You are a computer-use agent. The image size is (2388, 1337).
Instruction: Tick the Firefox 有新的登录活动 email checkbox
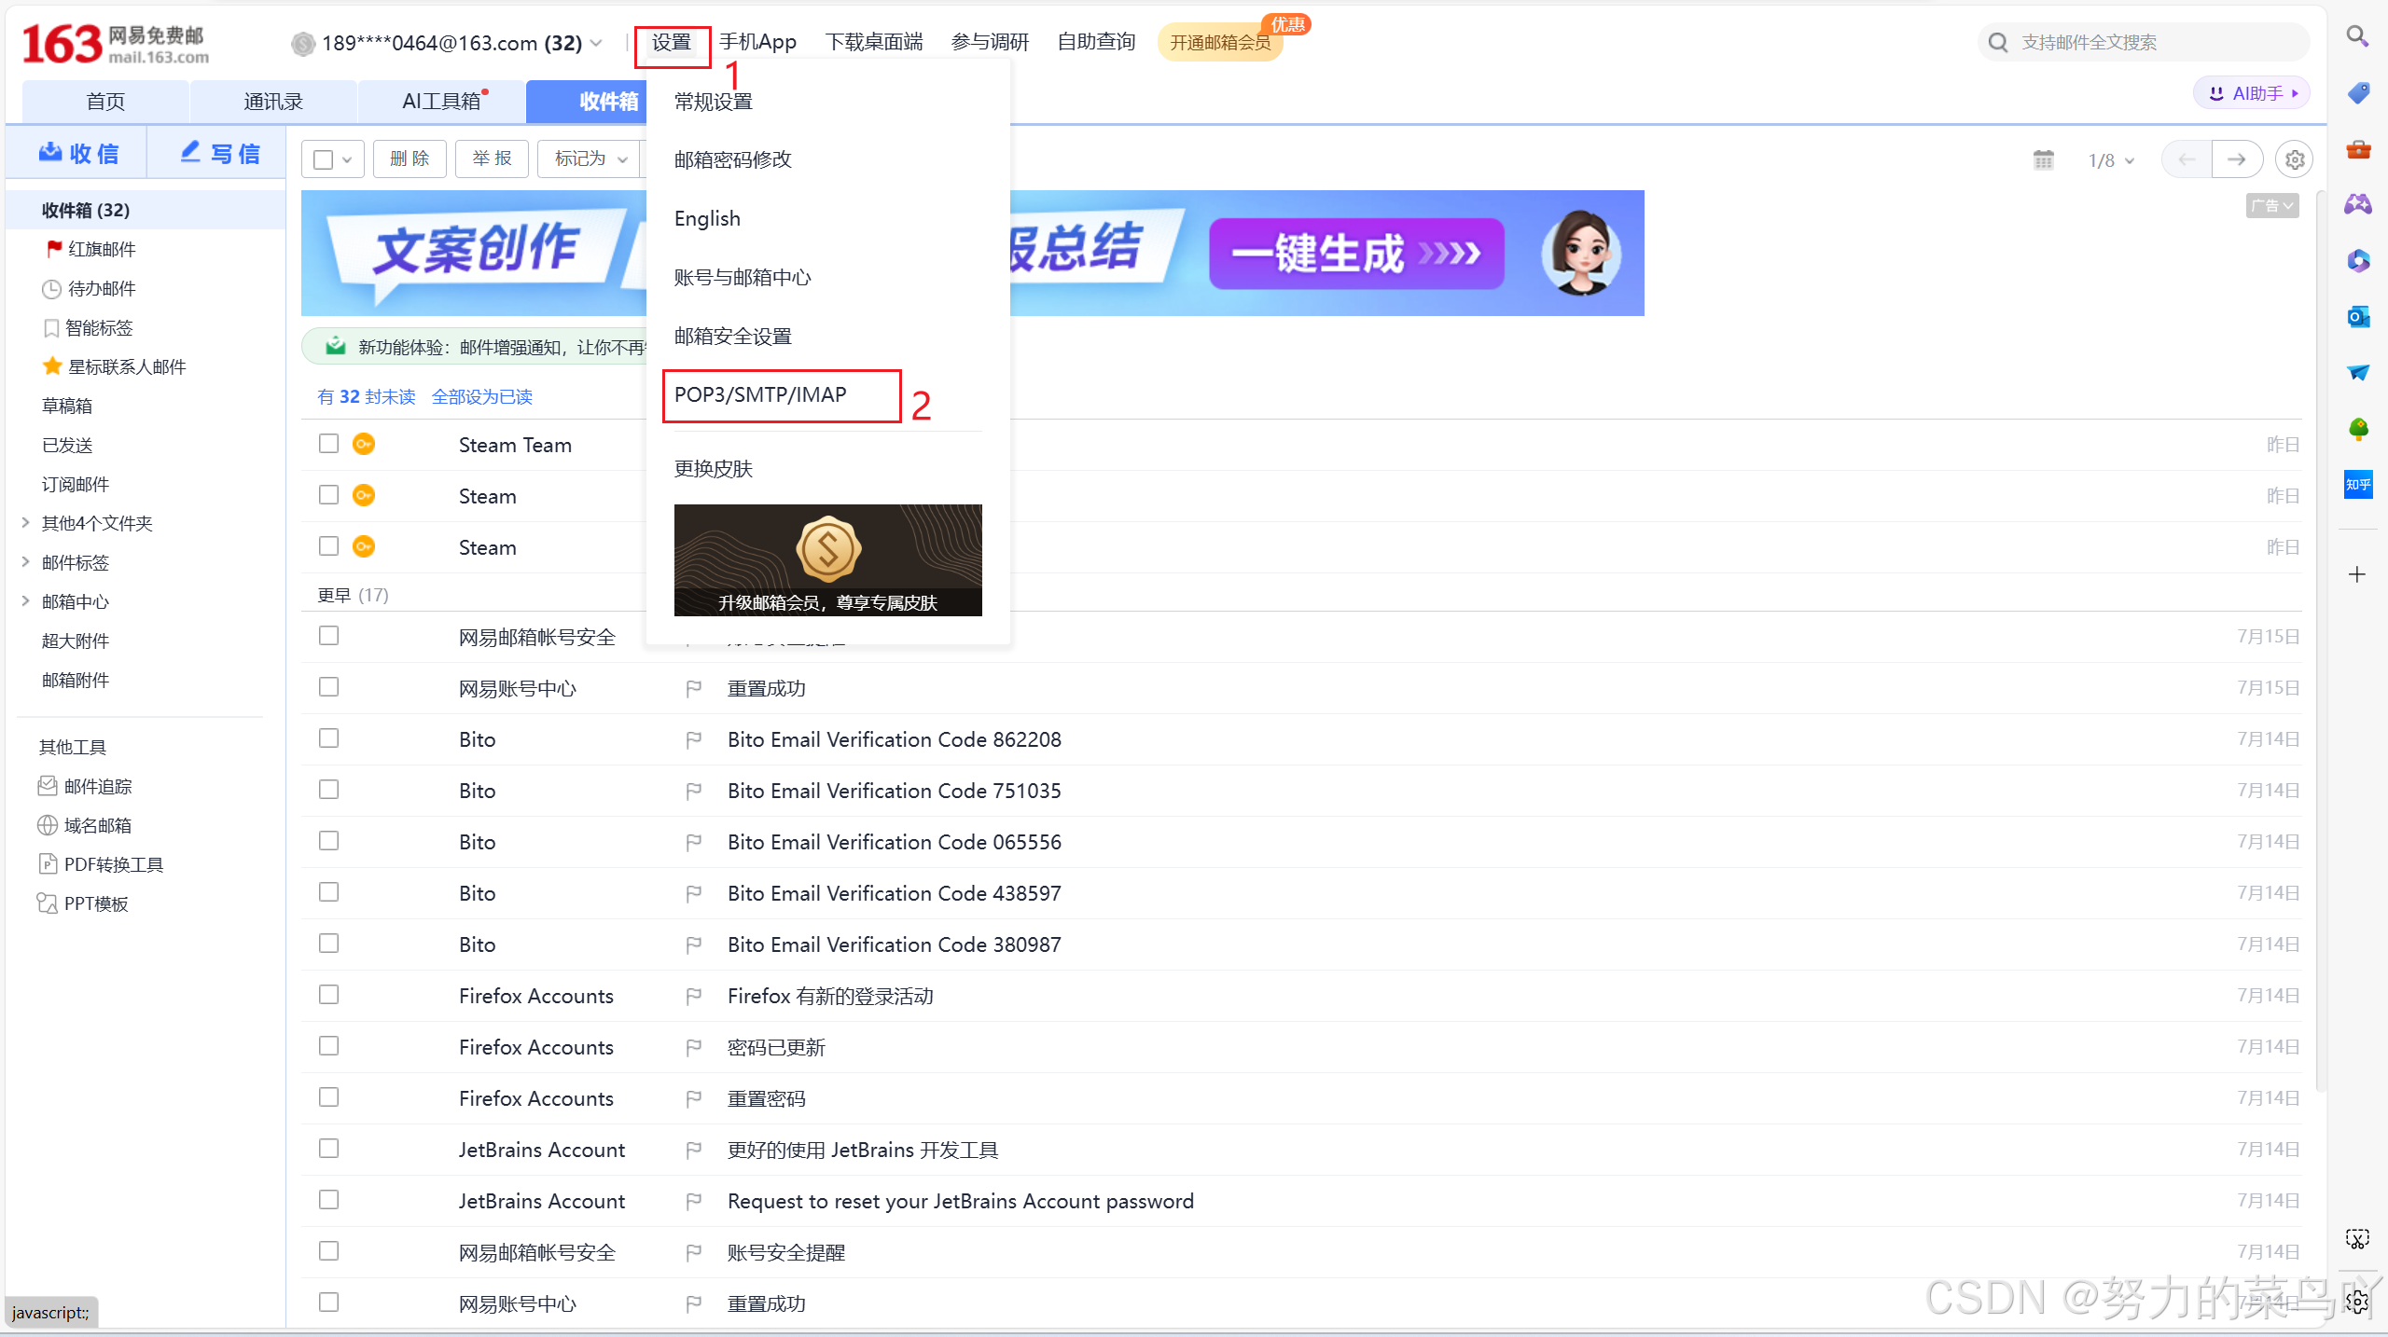tap(328, 995)
